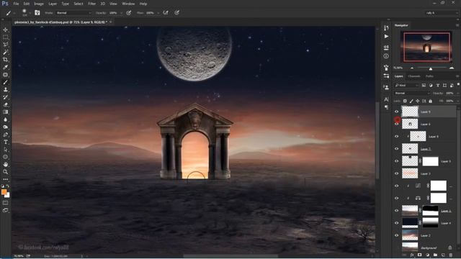Filter layers by type layers
Image resolution: width=461 pixels, height=259 pixels.
438,85
